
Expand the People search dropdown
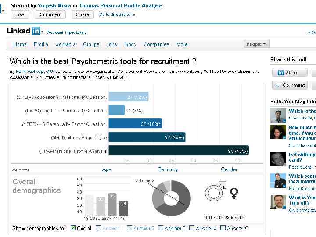click(x=256, y=44)
